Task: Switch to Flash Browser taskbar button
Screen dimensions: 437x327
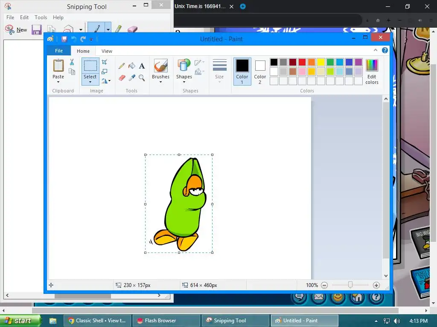Action: click(166, 321)
